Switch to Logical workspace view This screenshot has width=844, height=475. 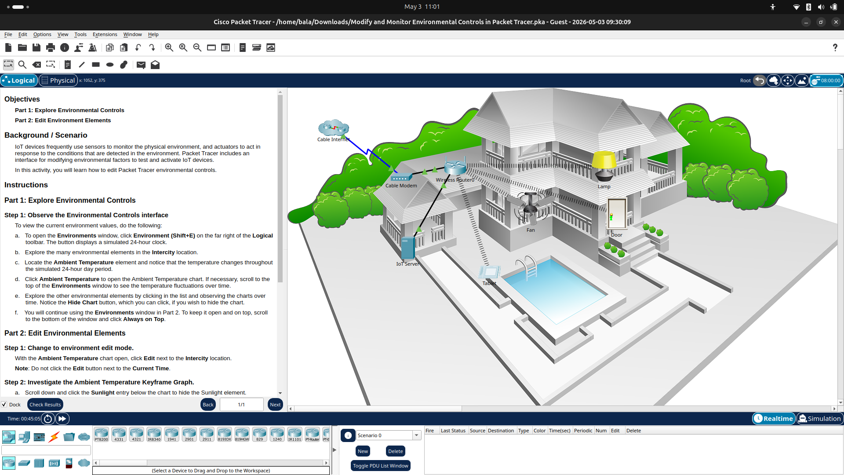tap(19, 80)
